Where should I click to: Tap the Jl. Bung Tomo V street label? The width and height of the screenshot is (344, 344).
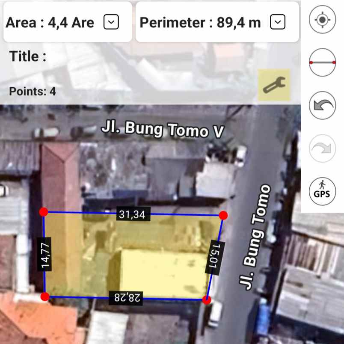[163, 130]
